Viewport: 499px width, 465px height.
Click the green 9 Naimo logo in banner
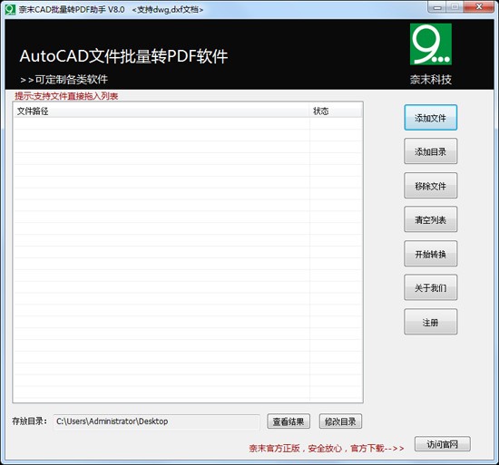click(431, 44)
